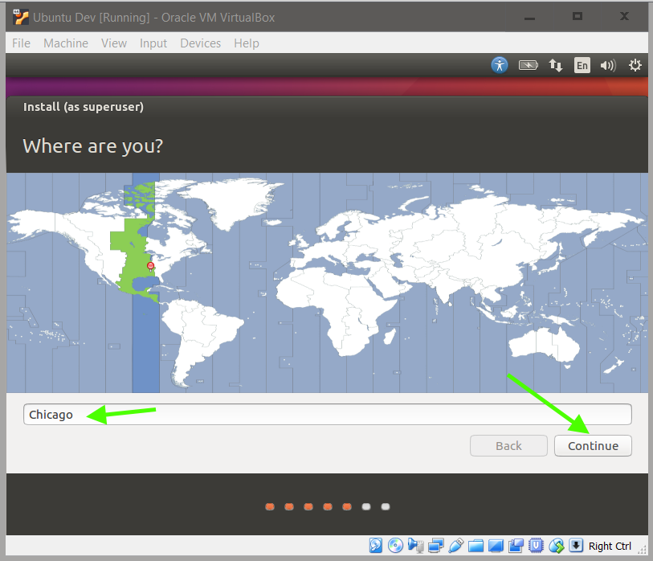Open the sound volume indicator
This screenshot has width=653, height=561.
point(608,65)
